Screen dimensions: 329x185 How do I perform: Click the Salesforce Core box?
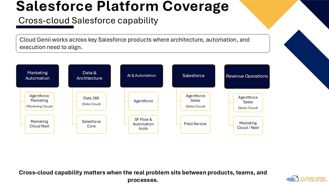tap(91, 124)
